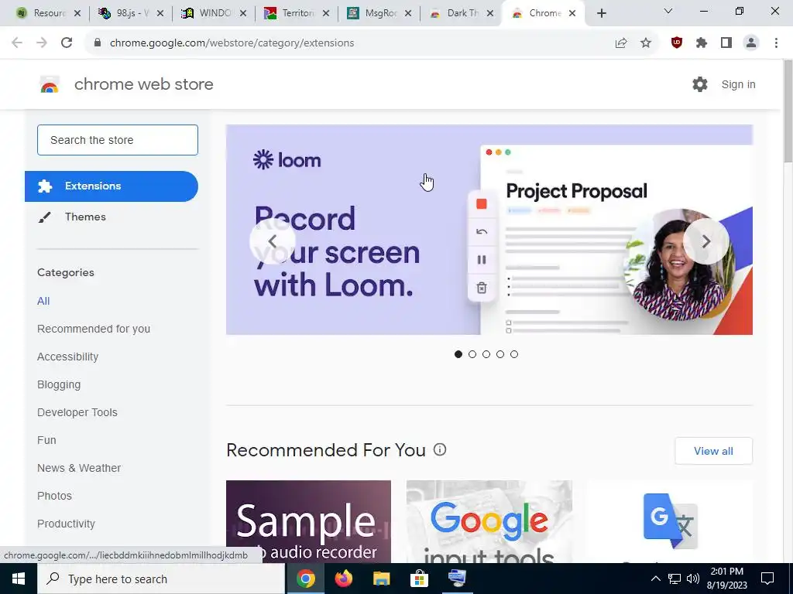Close the MsgRoom tab
Viewport: 793px width, 594px height.
(408, 14)
